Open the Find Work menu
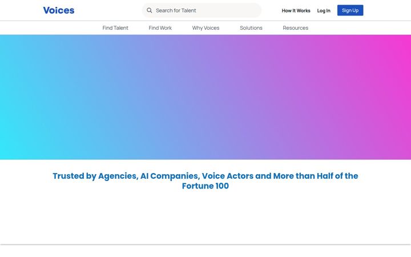The height and width of the screenshot is (257, 411). (160, 28)
